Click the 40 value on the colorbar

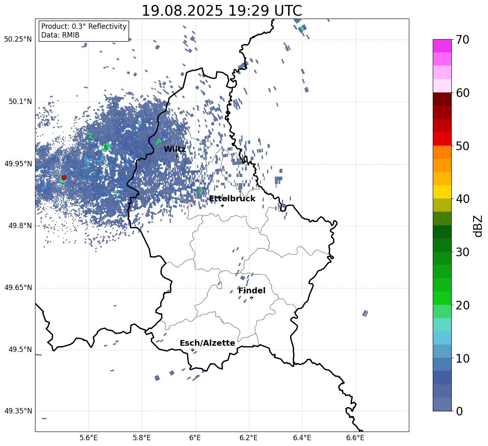tap(462, 199)
